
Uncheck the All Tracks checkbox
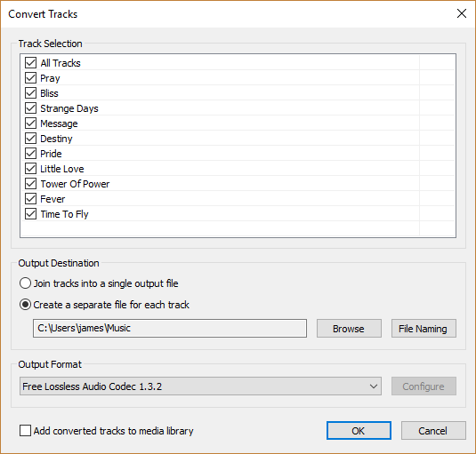(30, 63)
